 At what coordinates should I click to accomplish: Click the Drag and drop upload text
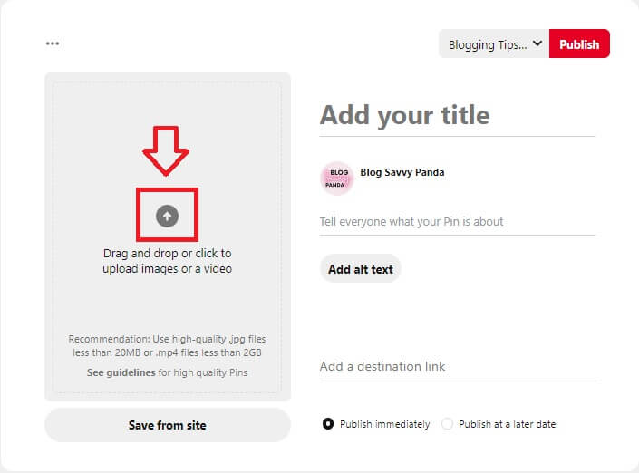[167, 261]
